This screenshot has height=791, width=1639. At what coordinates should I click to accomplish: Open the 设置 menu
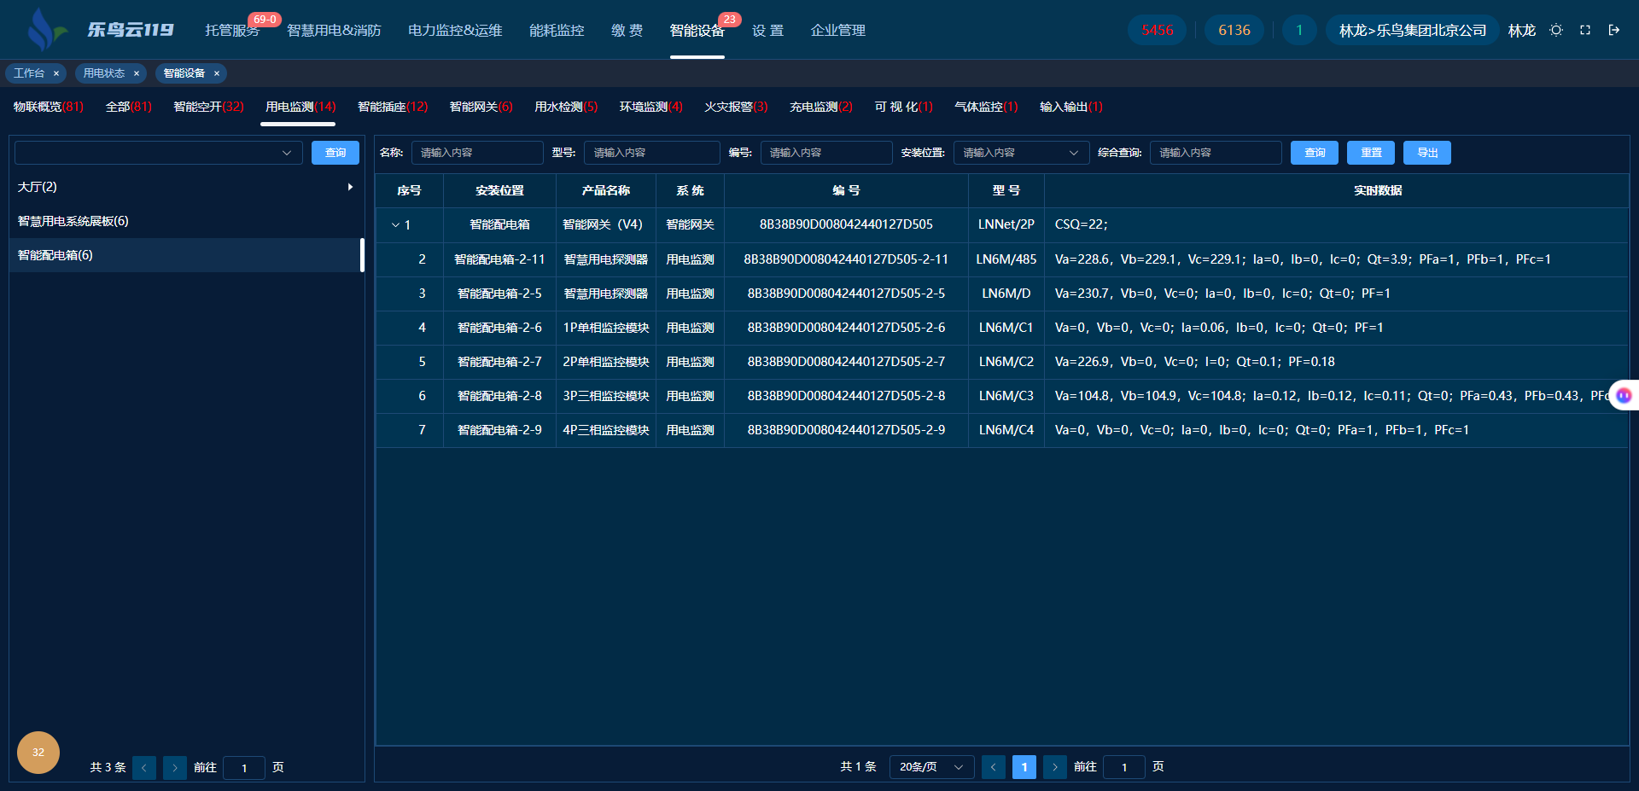click(x=767, y=30)
